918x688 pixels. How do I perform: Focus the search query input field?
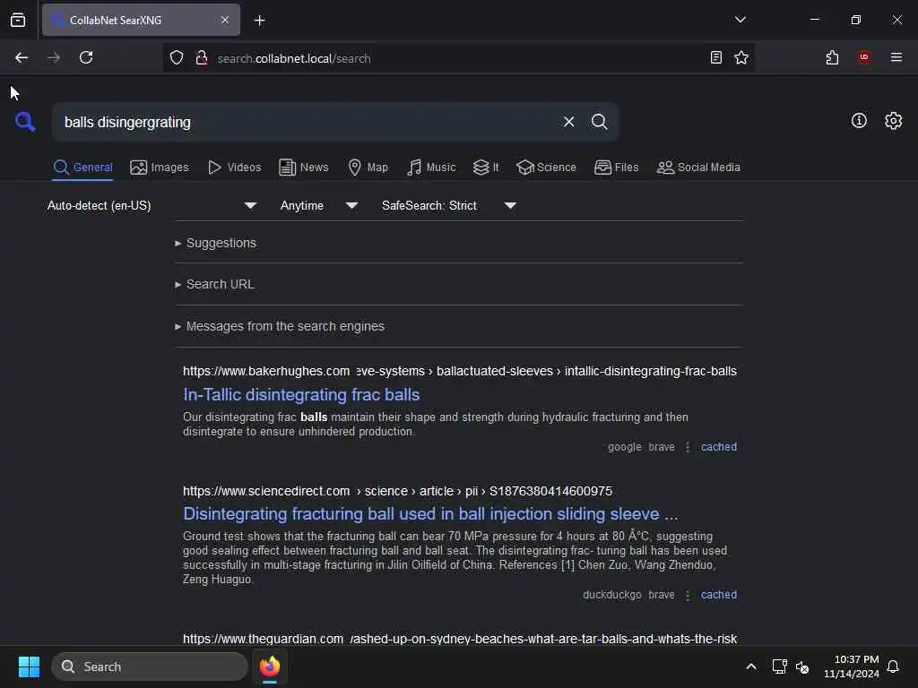pos(305,122)
